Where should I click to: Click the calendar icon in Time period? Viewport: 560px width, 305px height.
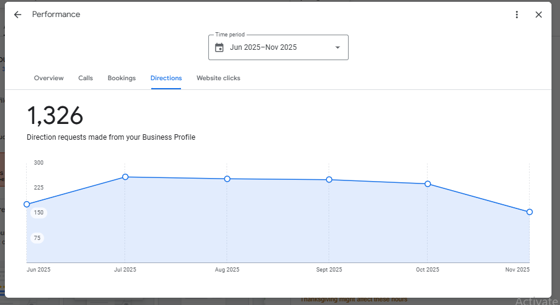point(219,47)
